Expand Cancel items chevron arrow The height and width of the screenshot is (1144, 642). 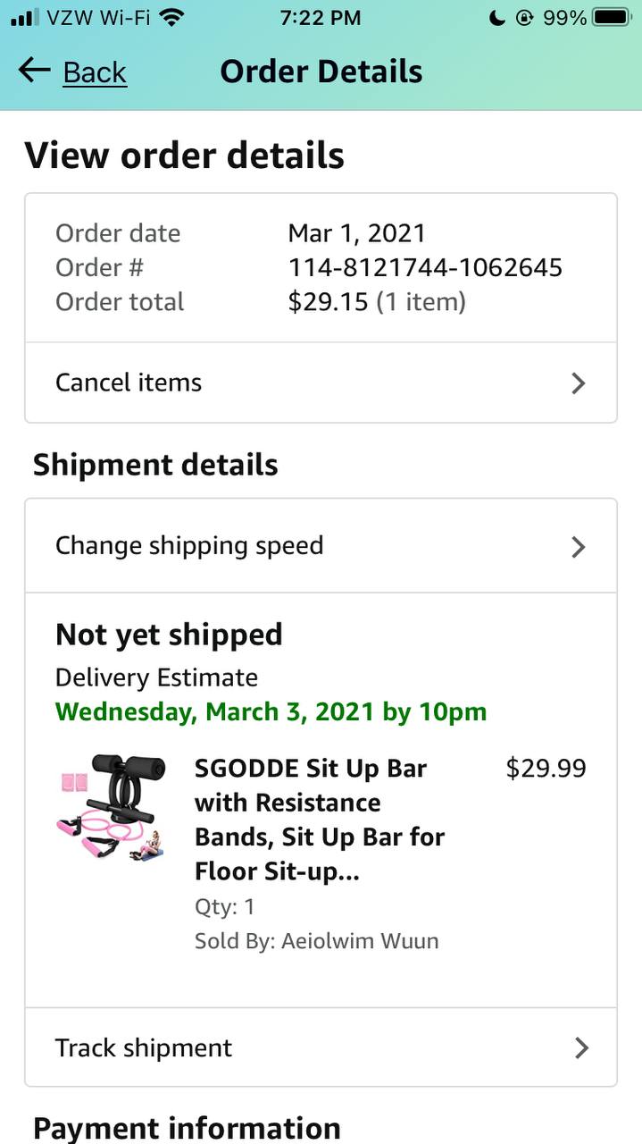(579, 383)
